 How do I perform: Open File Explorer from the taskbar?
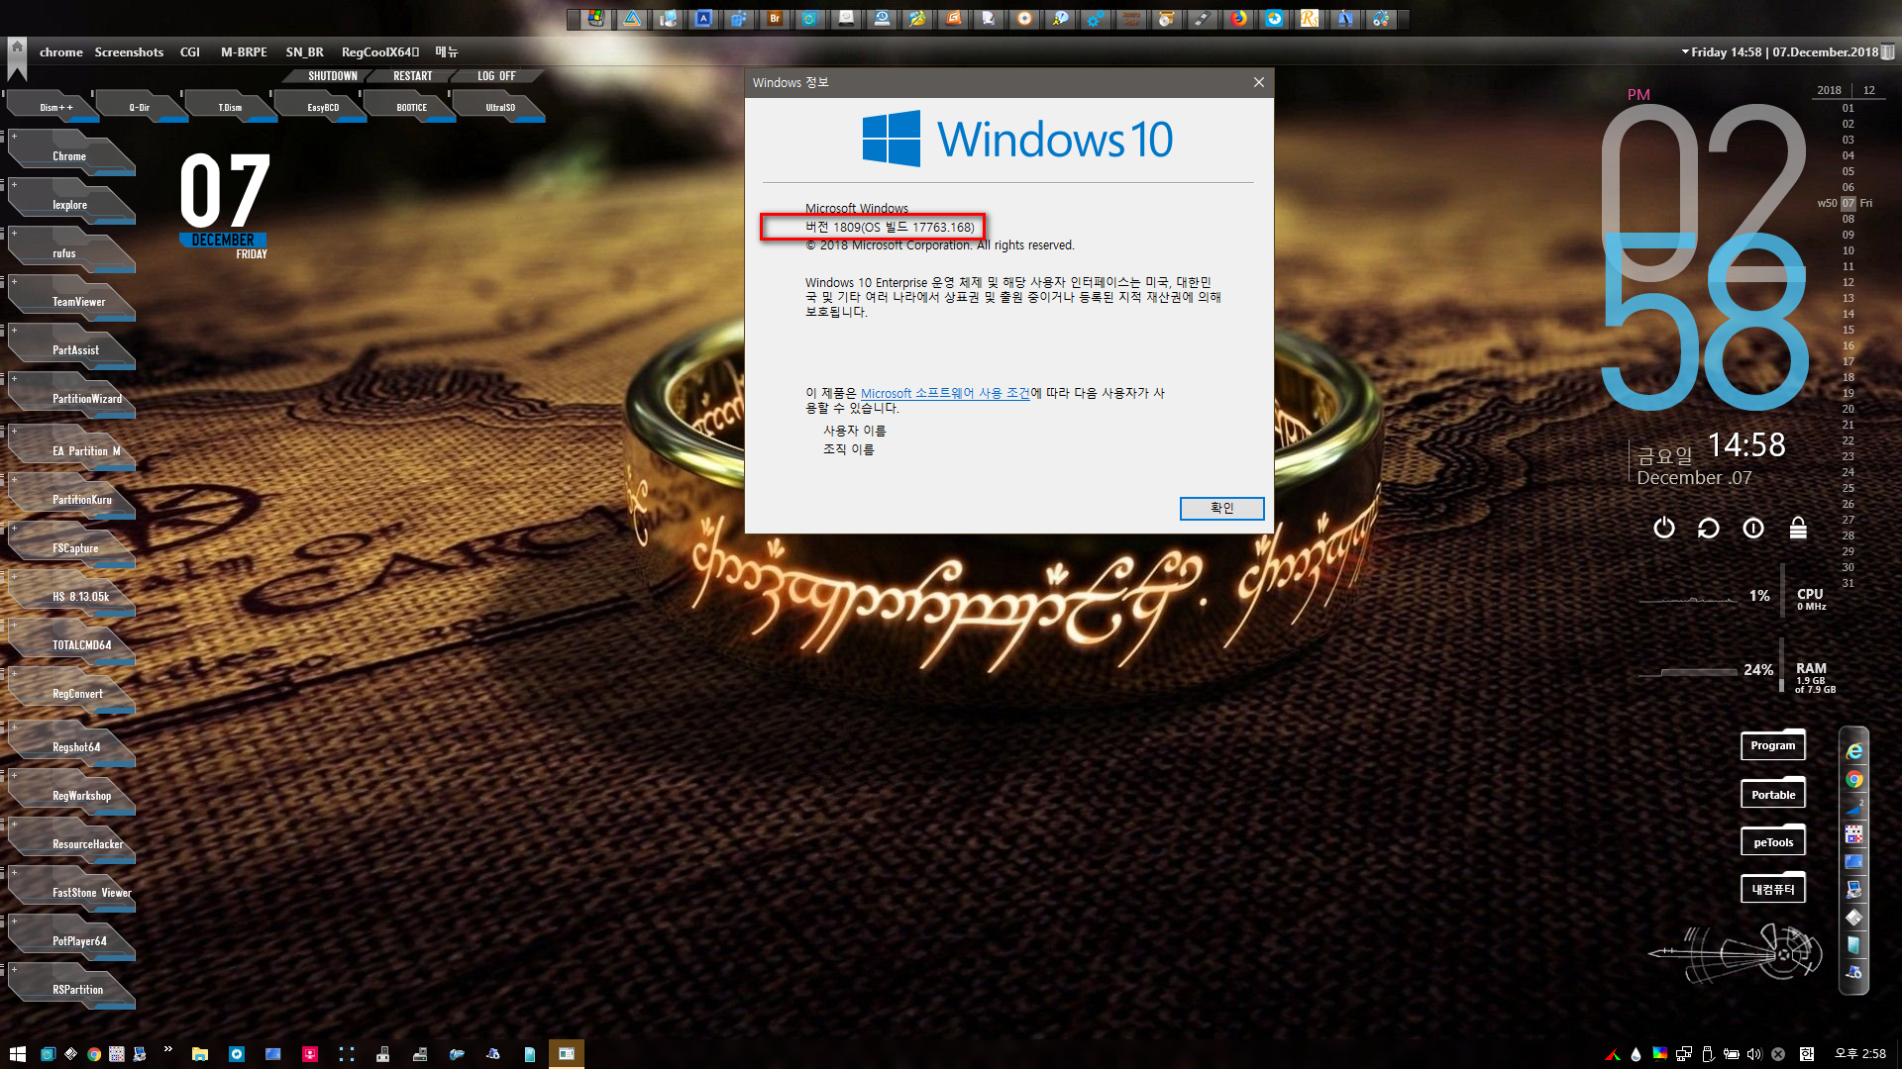coord(200,1054)
